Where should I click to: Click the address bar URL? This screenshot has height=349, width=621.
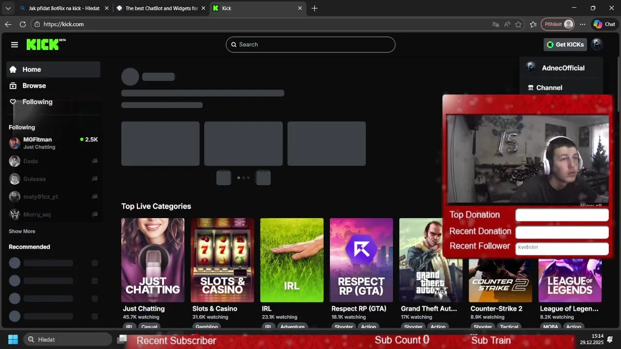pos(64,24)
